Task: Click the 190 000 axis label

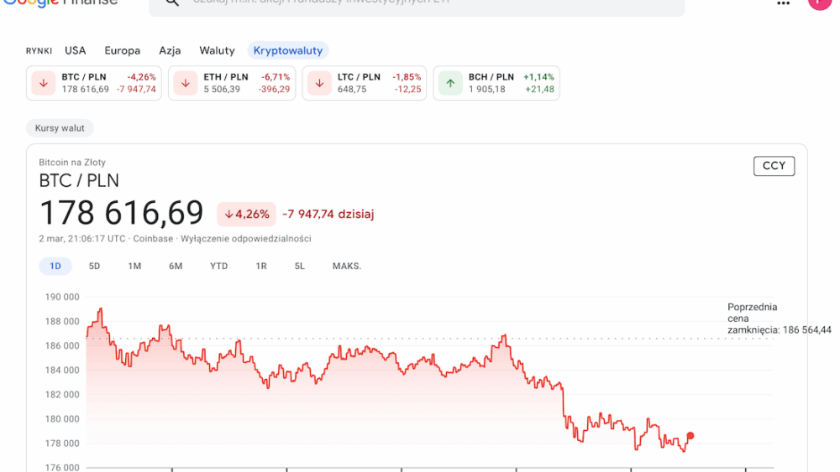Action: [x=62, y=298]
